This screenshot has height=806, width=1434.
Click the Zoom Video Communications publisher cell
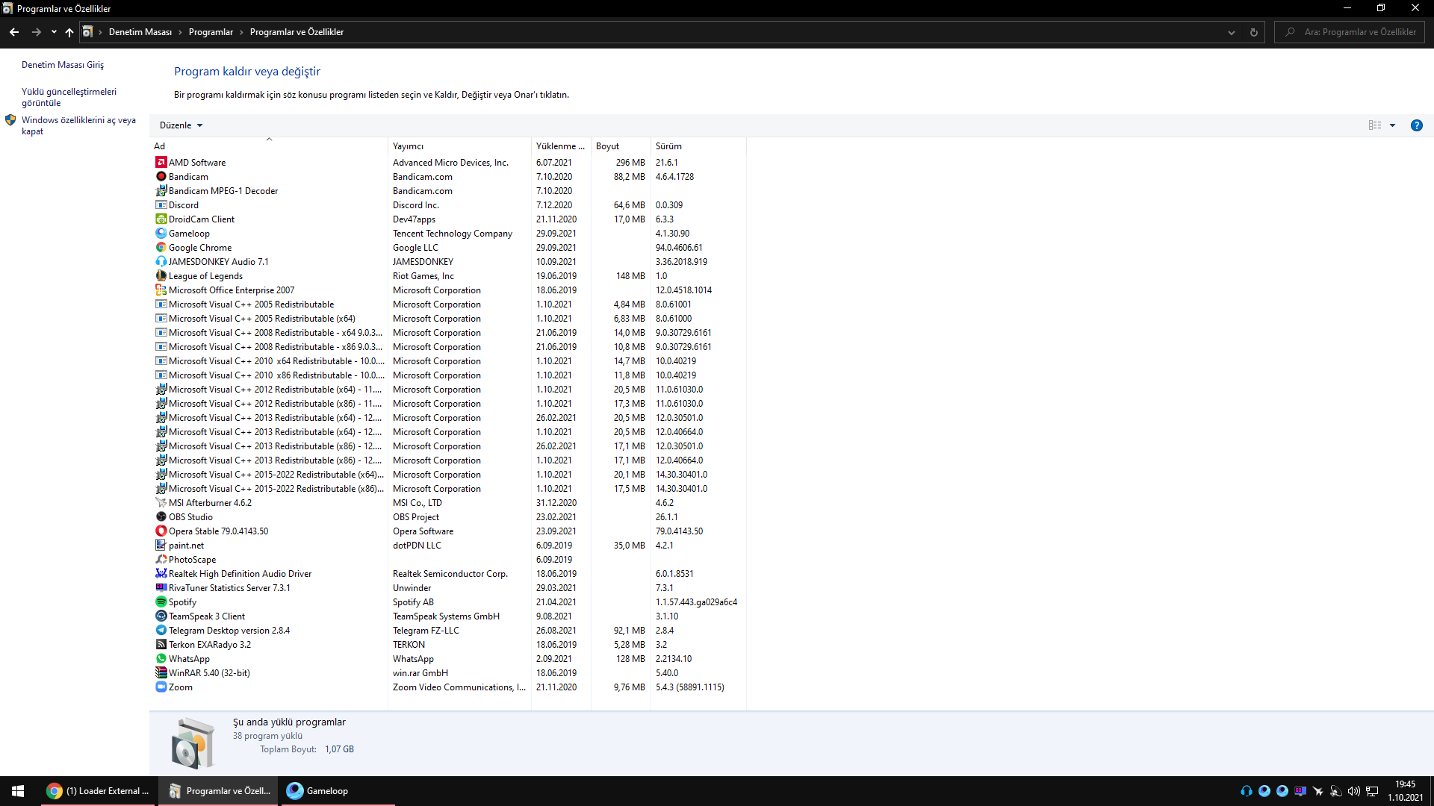click(x=459, y=687)
